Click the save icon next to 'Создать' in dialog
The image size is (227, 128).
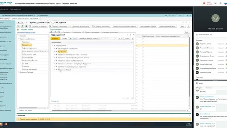[x=71, y=38]
